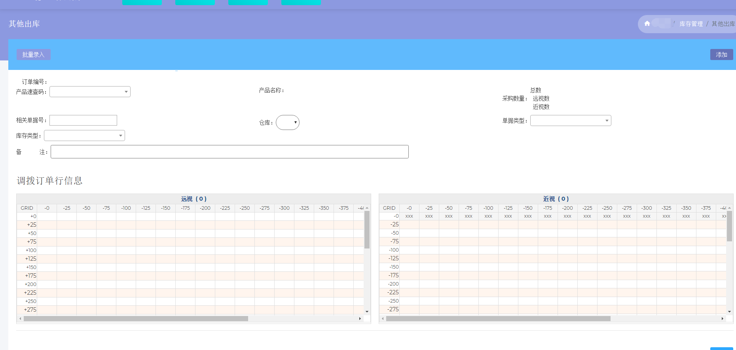Viewport: 736px width, 350px height.
Task: Click up scroll arrow of 近视 grid
Action: point(729,208)
